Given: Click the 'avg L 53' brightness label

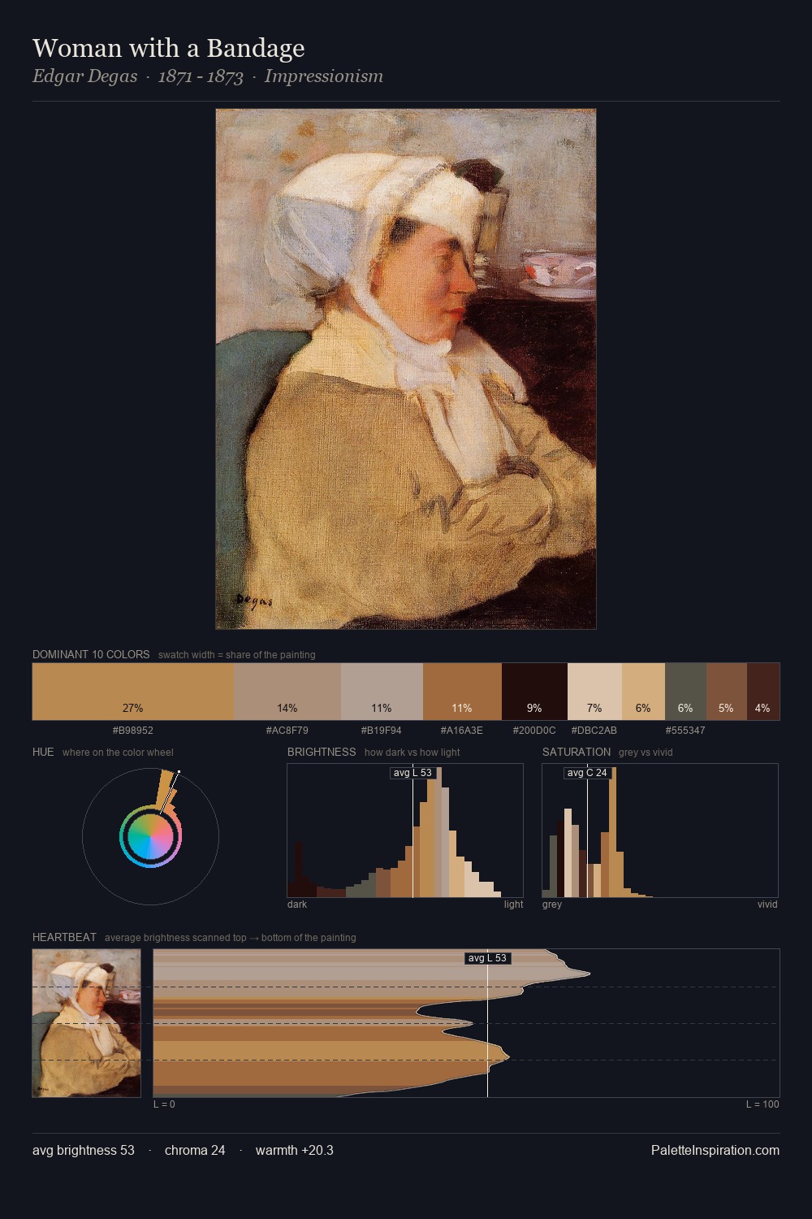Looking at the screenshot, I should click(x=412, y=773).
